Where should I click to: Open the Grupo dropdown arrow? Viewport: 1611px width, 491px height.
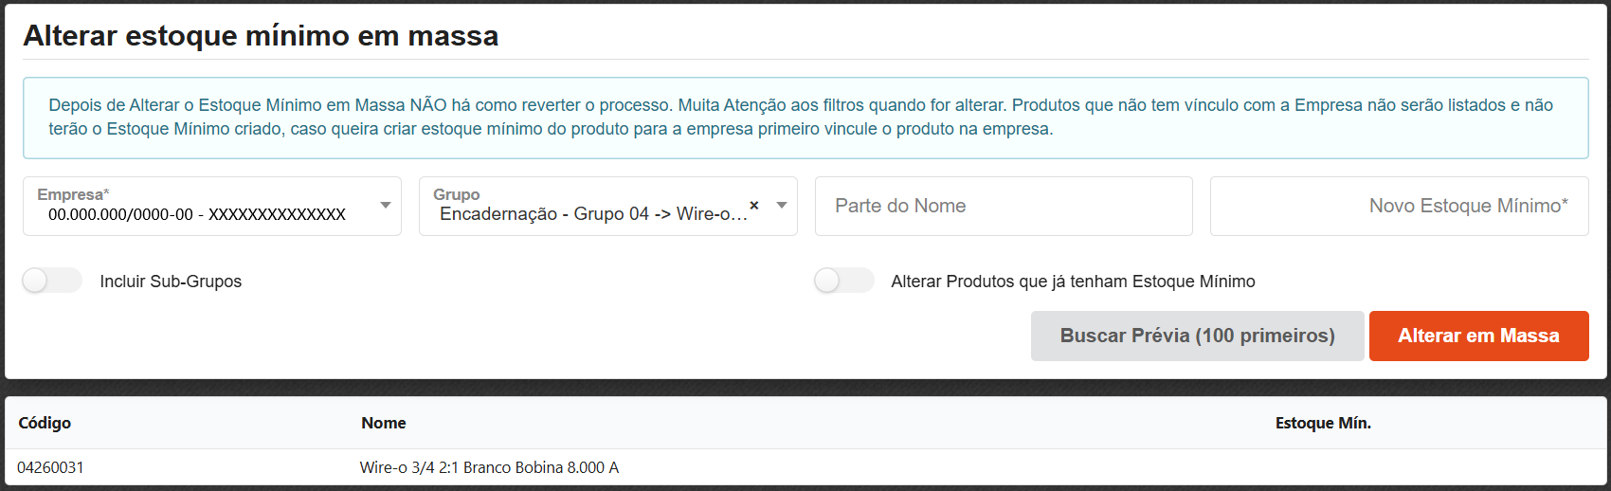click(x=782, y=205)
